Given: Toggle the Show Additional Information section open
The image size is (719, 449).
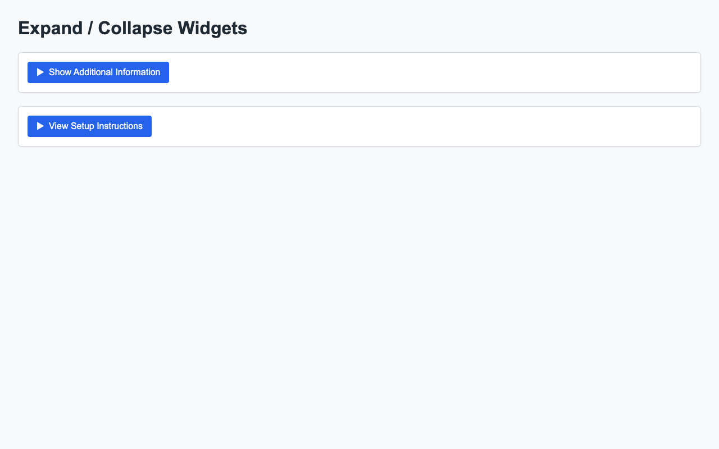Looking at the screenshot, I should (x=98, y=72).
